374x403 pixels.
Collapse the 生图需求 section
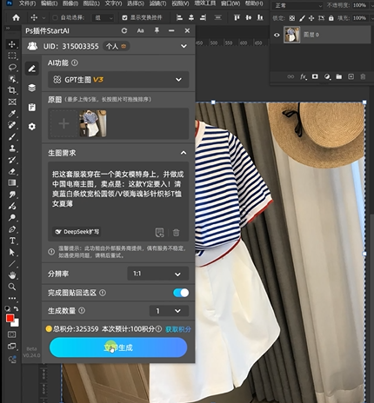click(x=184, y=153)
